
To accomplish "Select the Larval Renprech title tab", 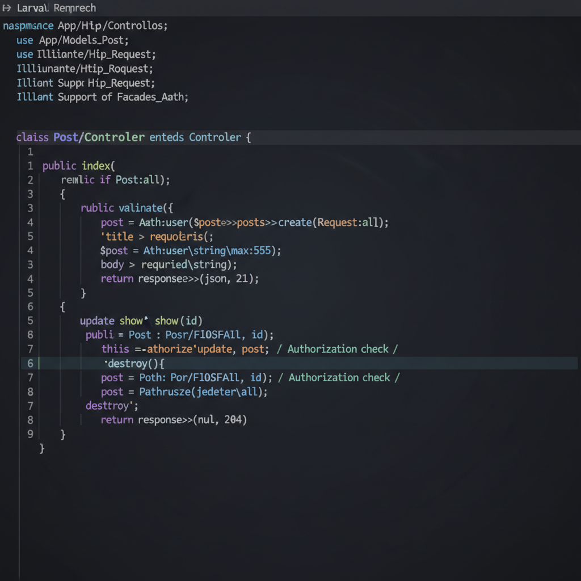I will point(56,8).
